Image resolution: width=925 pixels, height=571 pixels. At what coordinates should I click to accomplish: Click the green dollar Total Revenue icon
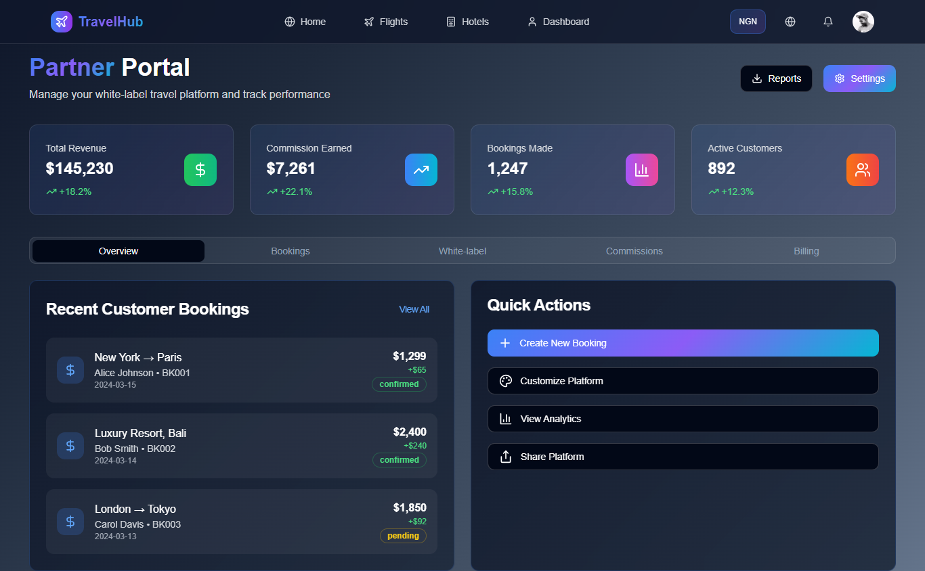coord(200,170)
